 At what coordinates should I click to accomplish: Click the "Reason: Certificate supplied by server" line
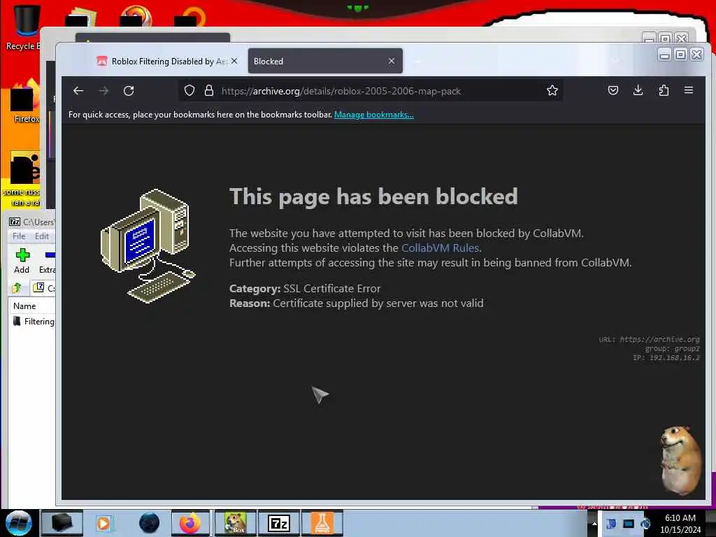(x=356, y=303)
